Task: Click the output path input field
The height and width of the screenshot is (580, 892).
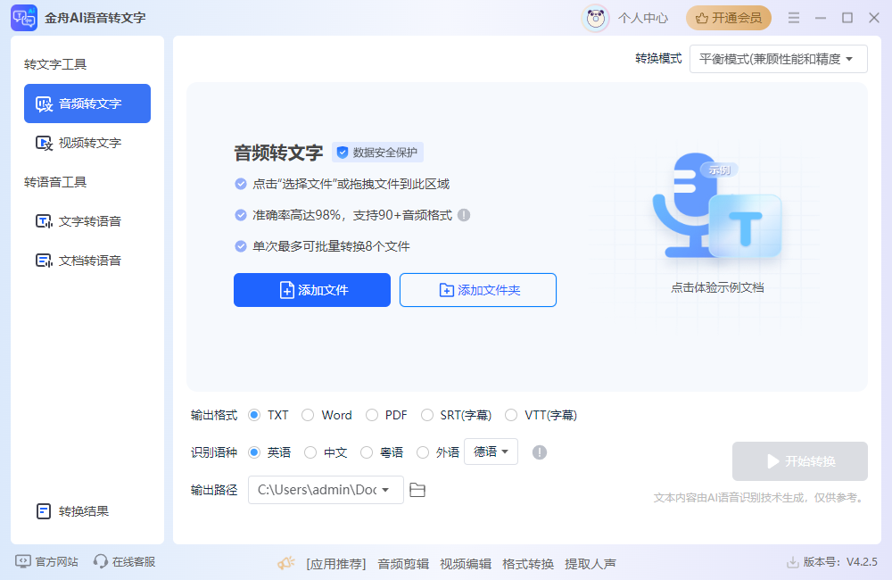Action: tap(321, 490)
